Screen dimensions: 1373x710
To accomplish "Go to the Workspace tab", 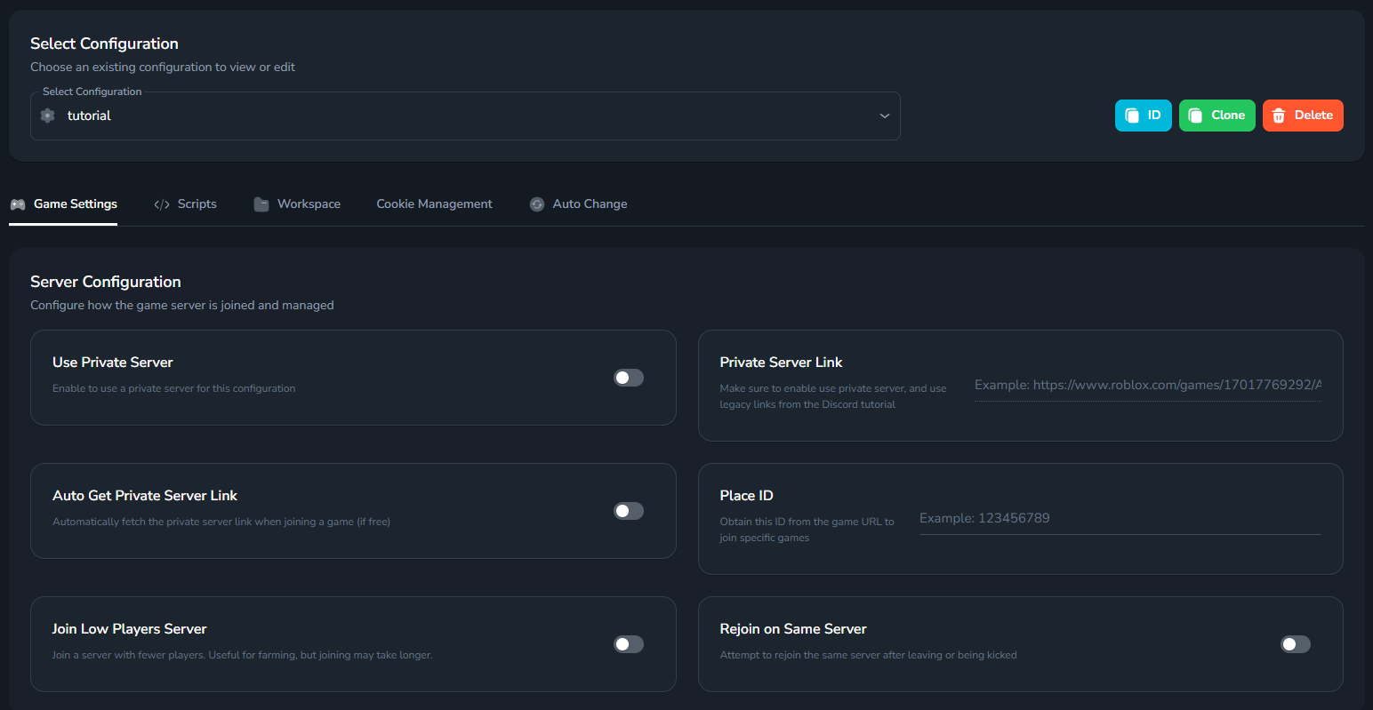I will pyautogui.click(x=297, y=204).
